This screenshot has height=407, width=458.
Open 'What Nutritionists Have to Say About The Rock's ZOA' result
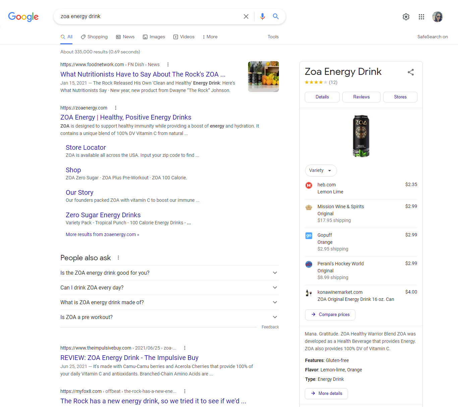(143, 74)
